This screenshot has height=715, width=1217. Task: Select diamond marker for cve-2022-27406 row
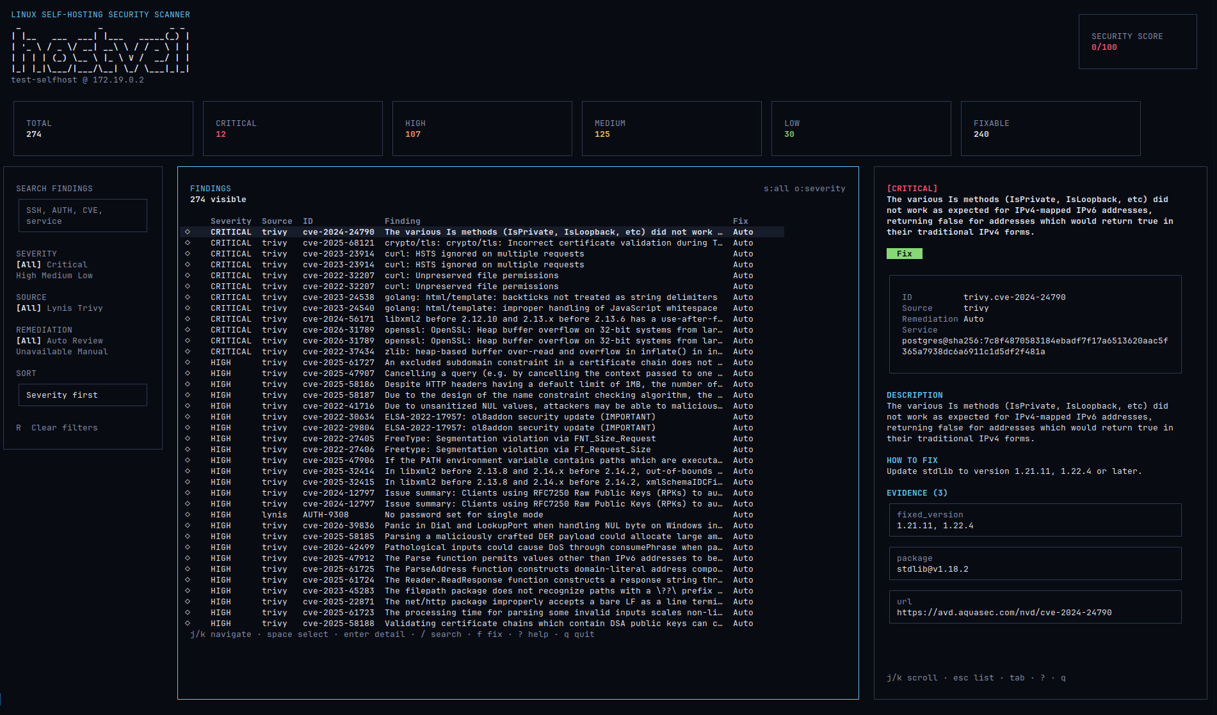point(188,450)
